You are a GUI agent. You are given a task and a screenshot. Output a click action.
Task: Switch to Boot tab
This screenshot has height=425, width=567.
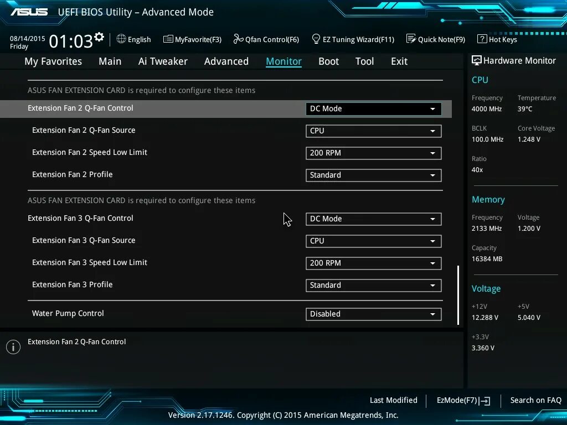coord(329,61)
